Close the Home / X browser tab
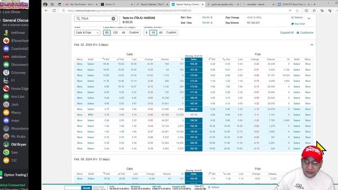338x190 pixels. pos(132,4)
